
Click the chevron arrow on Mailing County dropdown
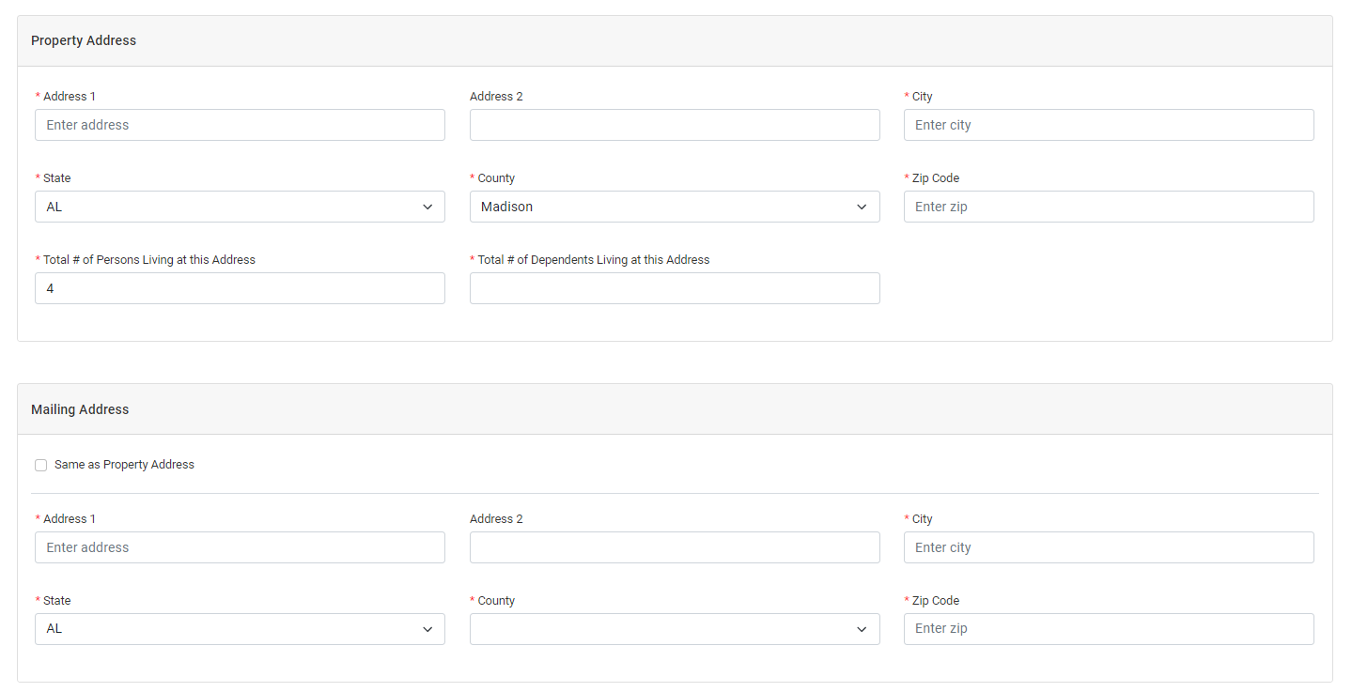862,629
